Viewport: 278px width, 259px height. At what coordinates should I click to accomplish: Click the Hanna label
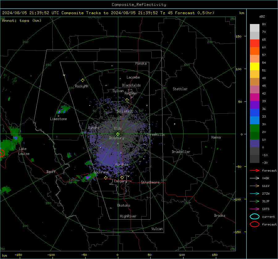pos(216,137)
